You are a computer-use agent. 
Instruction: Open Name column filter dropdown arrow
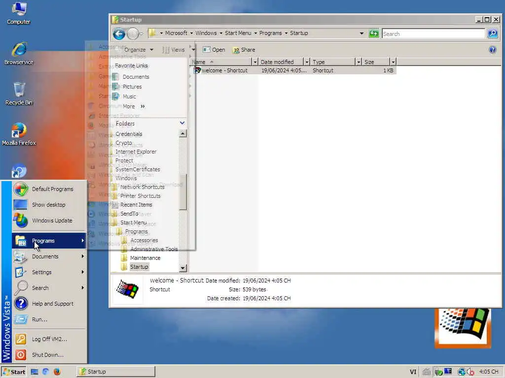click(255, 62)
